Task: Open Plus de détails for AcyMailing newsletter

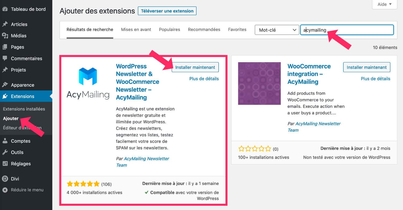Action: pyautogui.click(x=204, y=79)
